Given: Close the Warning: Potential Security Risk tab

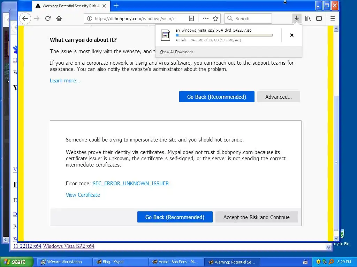Looking at the screenshot, I should (104, 6).
